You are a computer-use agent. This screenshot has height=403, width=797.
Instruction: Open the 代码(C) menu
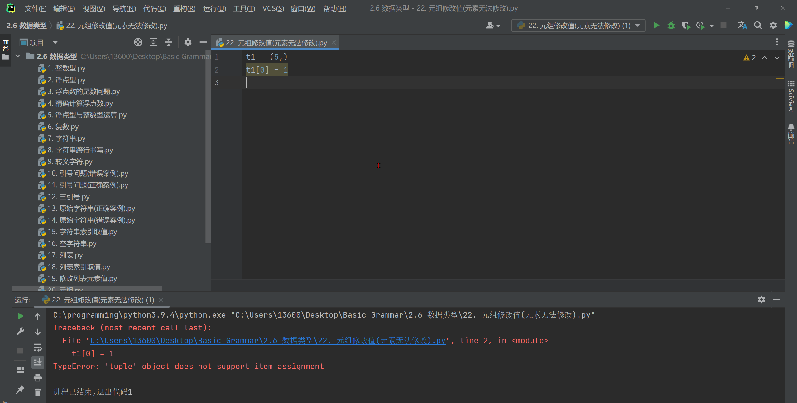tap(154, 8)
